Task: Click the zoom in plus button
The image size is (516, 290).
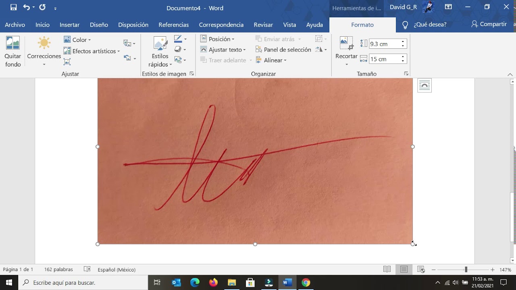Action: [x=493, y=269]
